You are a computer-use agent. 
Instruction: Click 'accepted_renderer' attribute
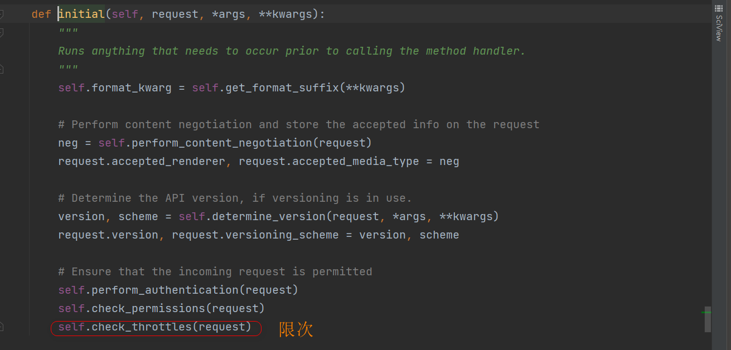(168, 161)
